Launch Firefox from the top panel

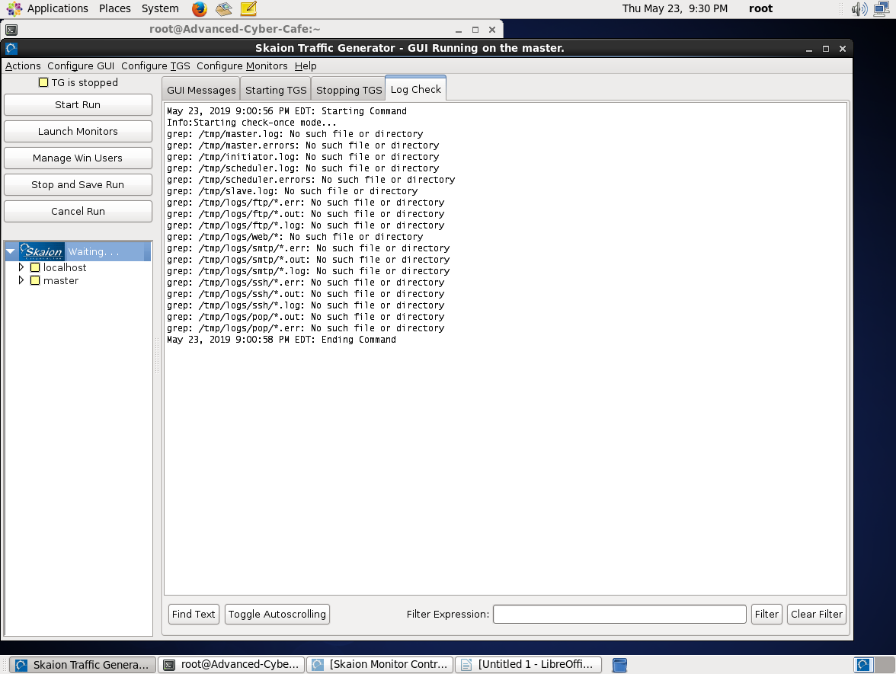click(200, 8)
